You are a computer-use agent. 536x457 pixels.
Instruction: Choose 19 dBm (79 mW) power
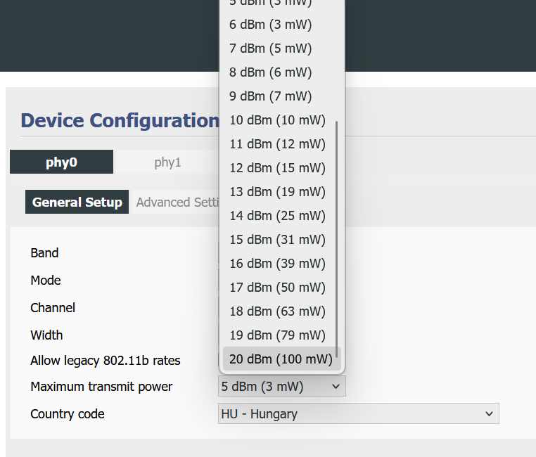click(277, 335)
